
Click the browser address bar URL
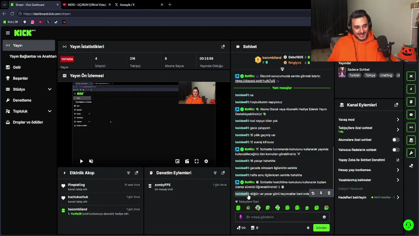pos(47,14)
